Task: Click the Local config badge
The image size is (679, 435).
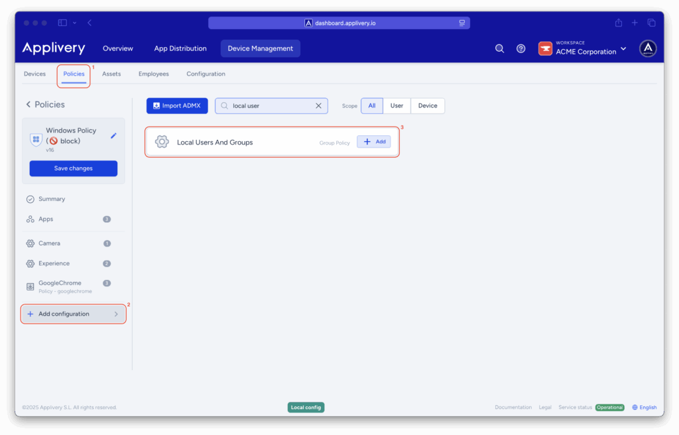Action: click(306, 407)
